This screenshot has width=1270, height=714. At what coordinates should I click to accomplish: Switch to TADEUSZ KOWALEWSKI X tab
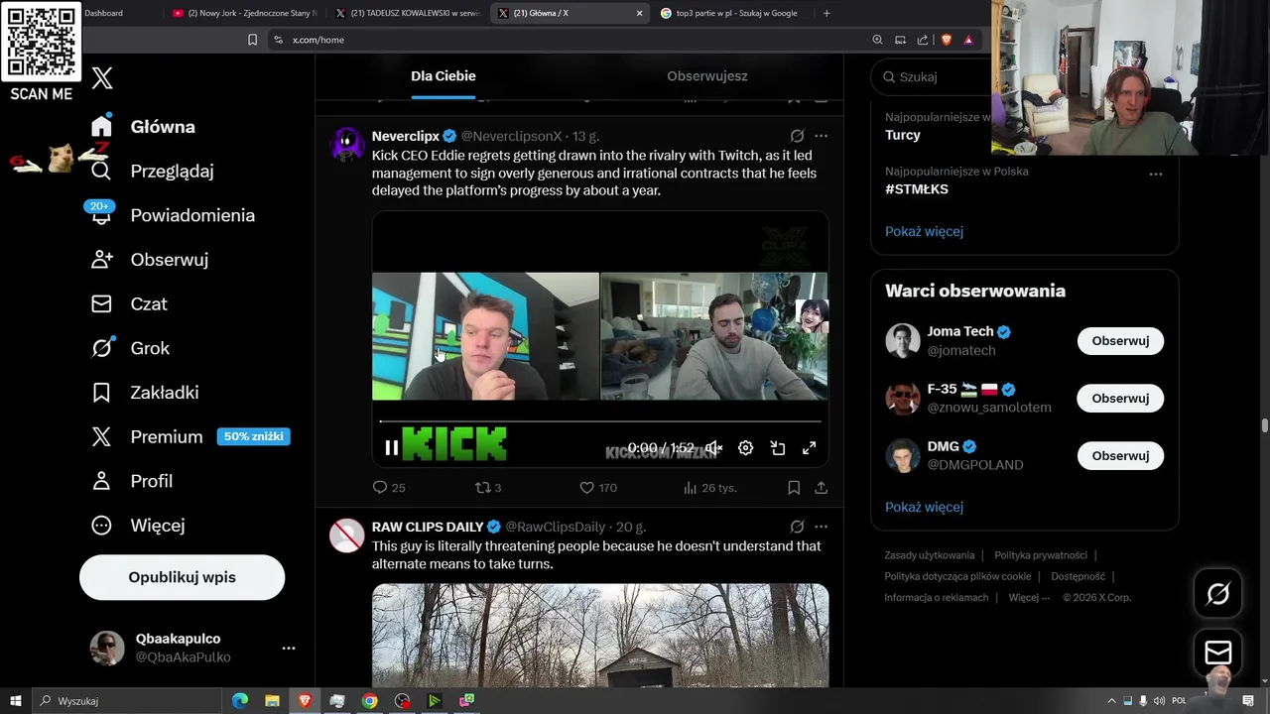point(408,13)
